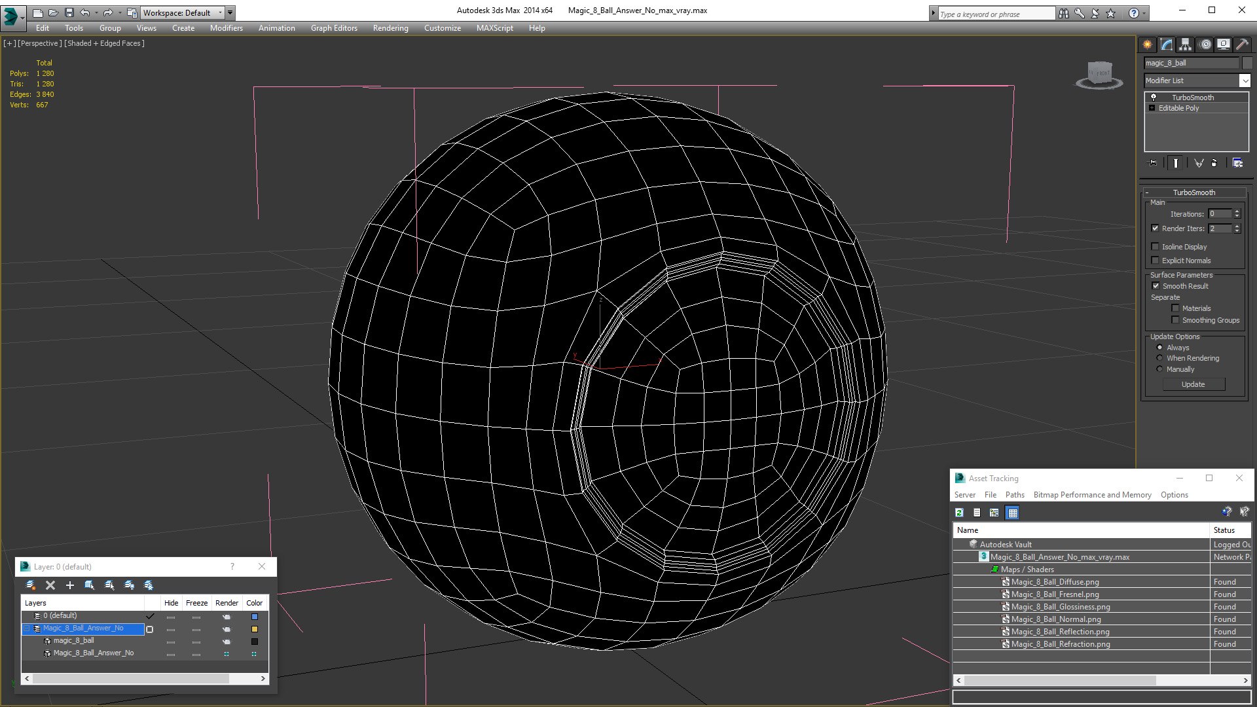
Task: Enable Explicit Normals checkbox
Action: tap(1156, 261)
